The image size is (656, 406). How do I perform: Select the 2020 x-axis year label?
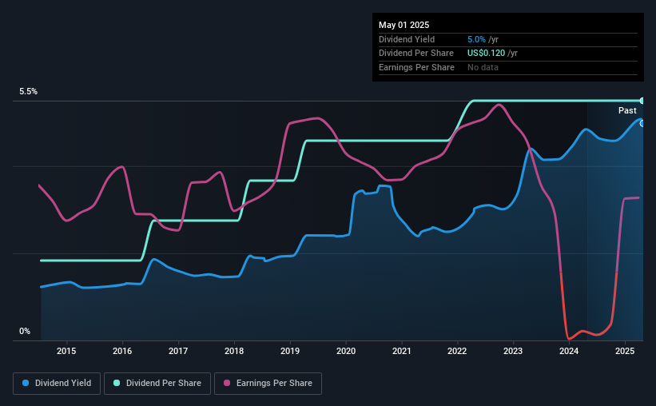[346, 351]
